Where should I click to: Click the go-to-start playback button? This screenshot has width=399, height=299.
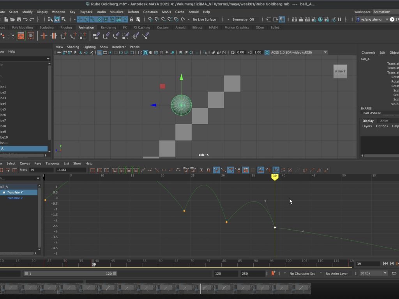tap(385, 264)
